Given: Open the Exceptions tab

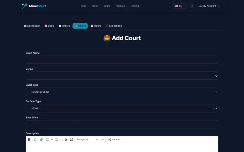Looking at the screenshot, I should (114, 26).
